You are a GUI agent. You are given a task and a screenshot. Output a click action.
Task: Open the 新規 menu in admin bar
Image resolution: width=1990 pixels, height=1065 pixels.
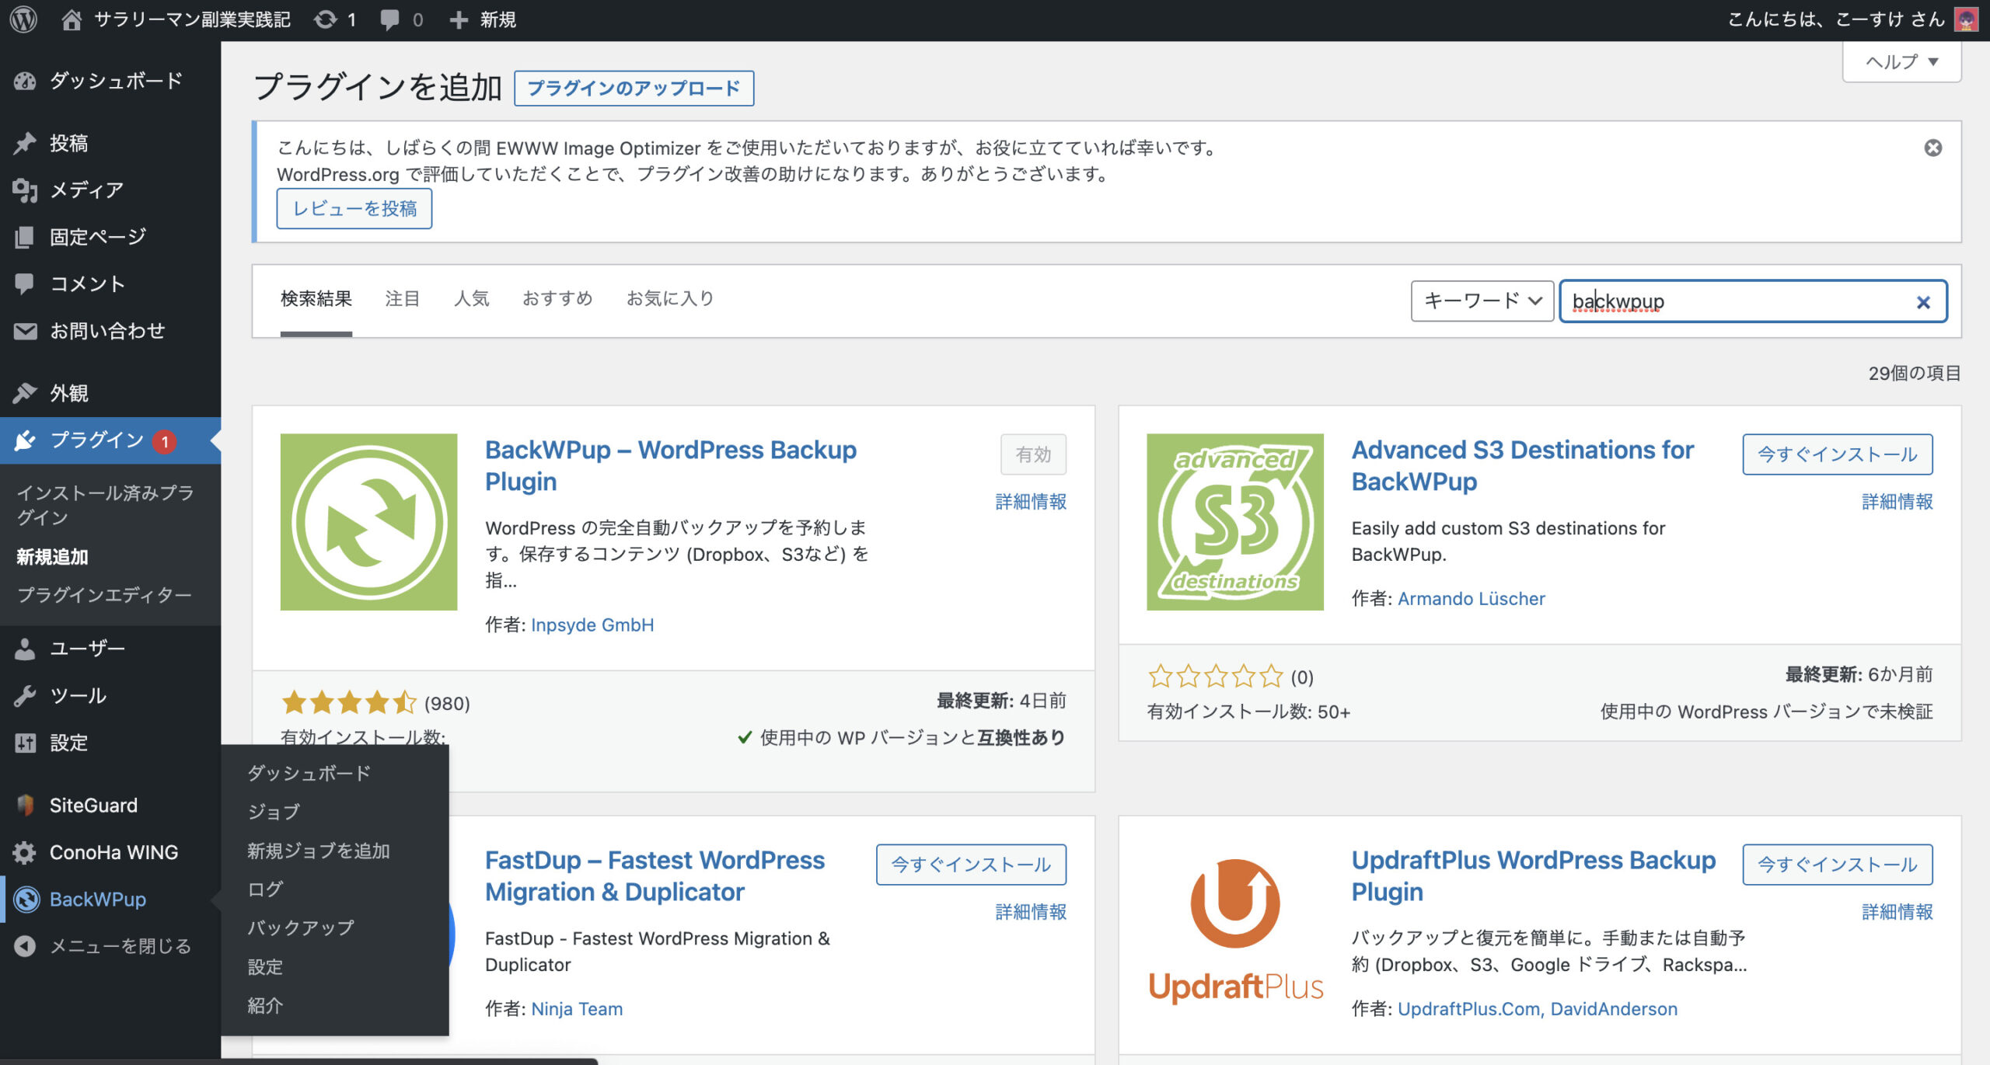pyautogui.click(x=484, y=19)
